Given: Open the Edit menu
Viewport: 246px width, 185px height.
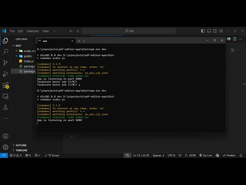Looking at the screenshot, I should click(x=20, y=31).
